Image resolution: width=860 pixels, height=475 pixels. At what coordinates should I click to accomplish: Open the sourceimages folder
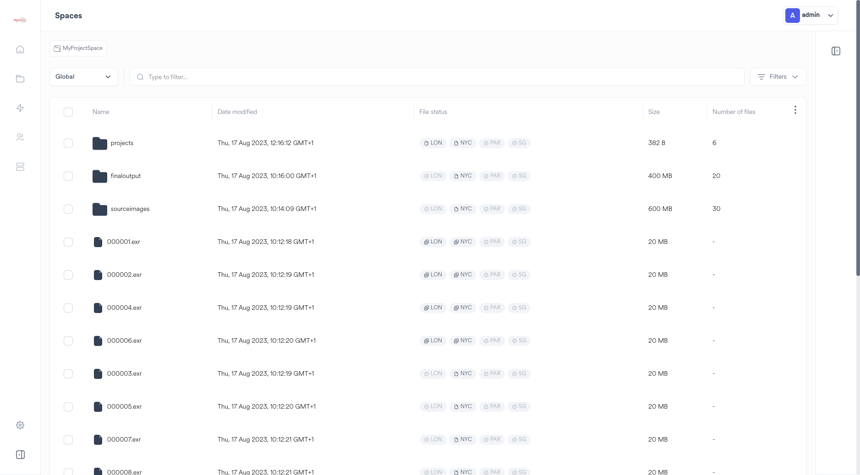130,209
